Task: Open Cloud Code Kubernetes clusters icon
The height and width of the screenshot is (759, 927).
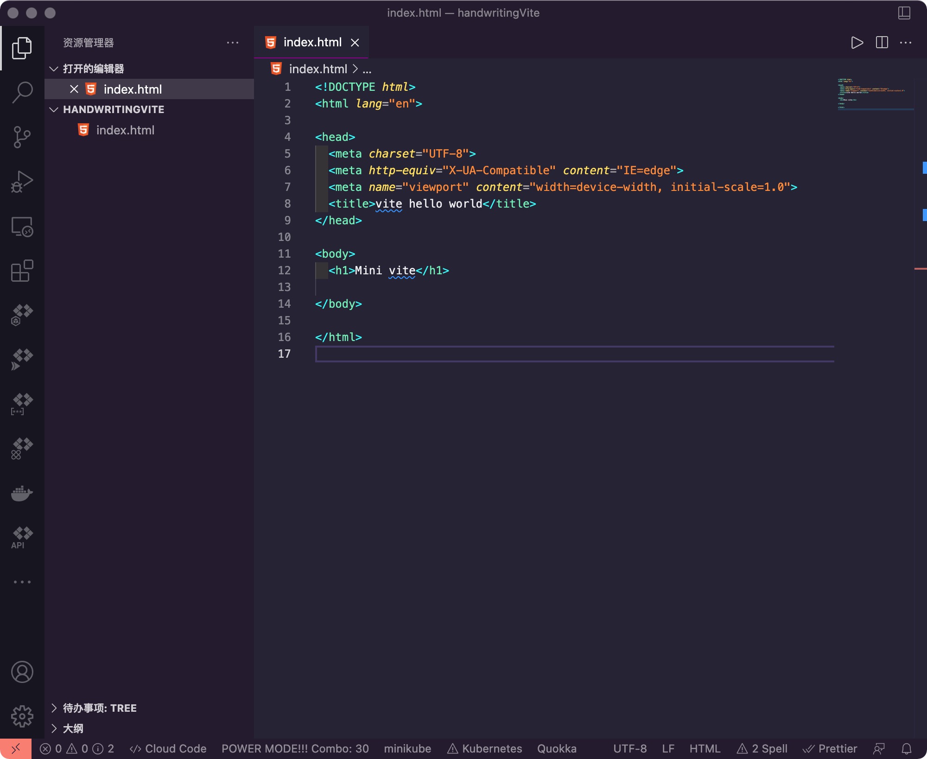Action: [x=22, y=315]
